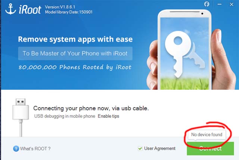The width and height of the screenshot is (239, 160).
Task: Click the Model library Date 150901 label
Action: [x=69, y=12]
